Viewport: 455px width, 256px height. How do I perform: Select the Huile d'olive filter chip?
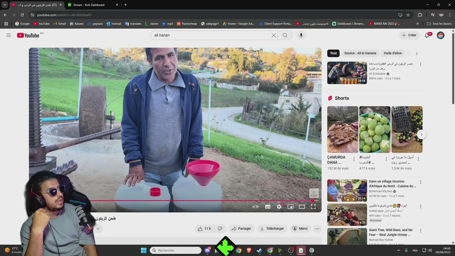coord(393,53)
